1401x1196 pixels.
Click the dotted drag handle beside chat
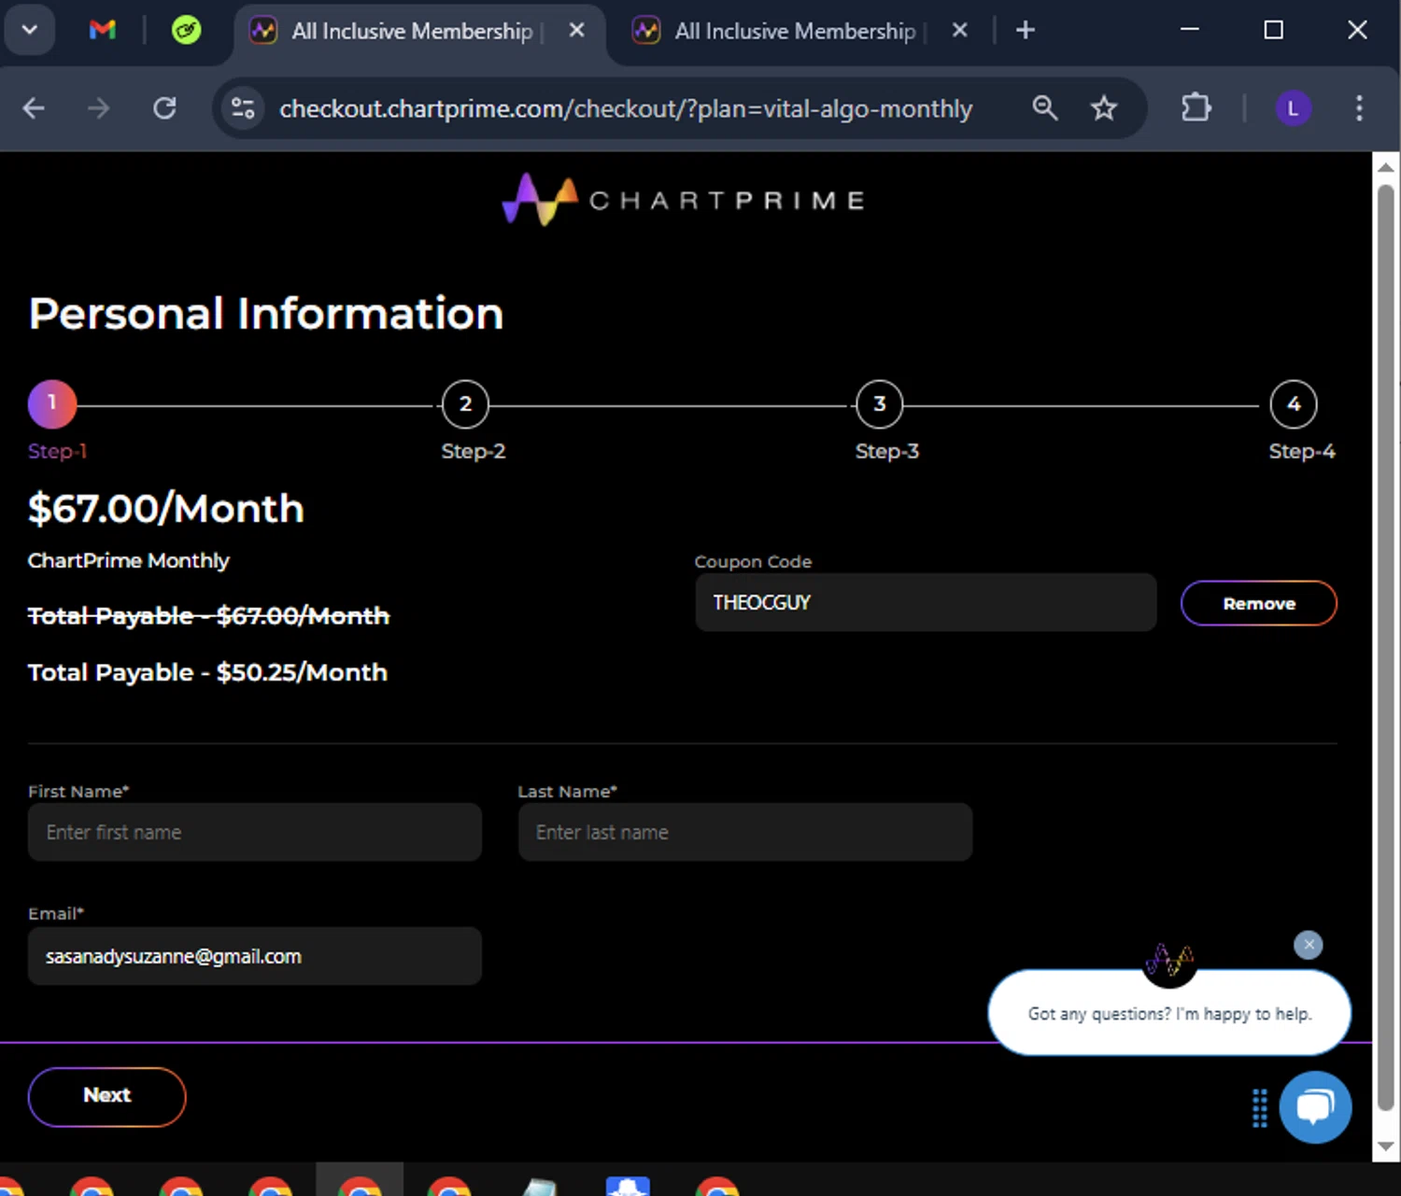click(x=1259, y=1108)
